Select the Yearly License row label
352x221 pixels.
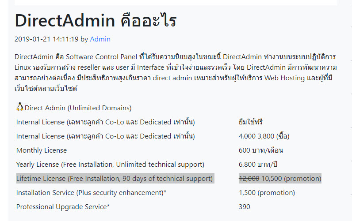(110, 165)
